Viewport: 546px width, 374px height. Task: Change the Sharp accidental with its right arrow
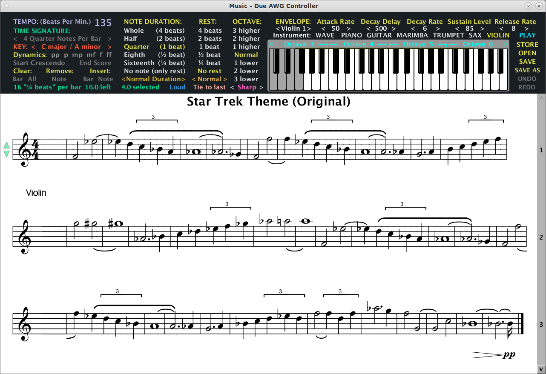261,87
